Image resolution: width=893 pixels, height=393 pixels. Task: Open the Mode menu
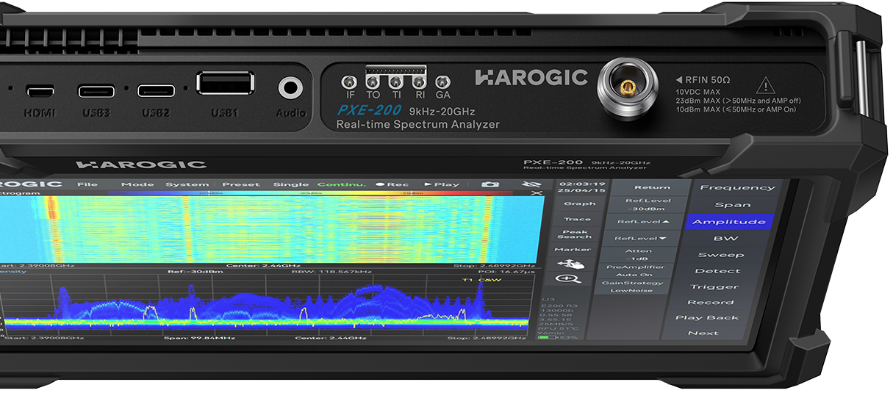pyautogui.click(x=137, y=184)
